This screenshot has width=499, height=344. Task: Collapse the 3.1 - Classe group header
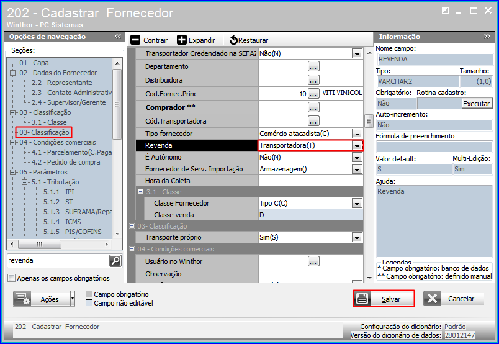point(140,192)
